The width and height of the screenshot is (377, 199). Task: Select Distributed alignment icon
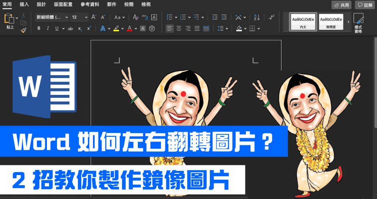pyautogui.click(x=206, y=29)
